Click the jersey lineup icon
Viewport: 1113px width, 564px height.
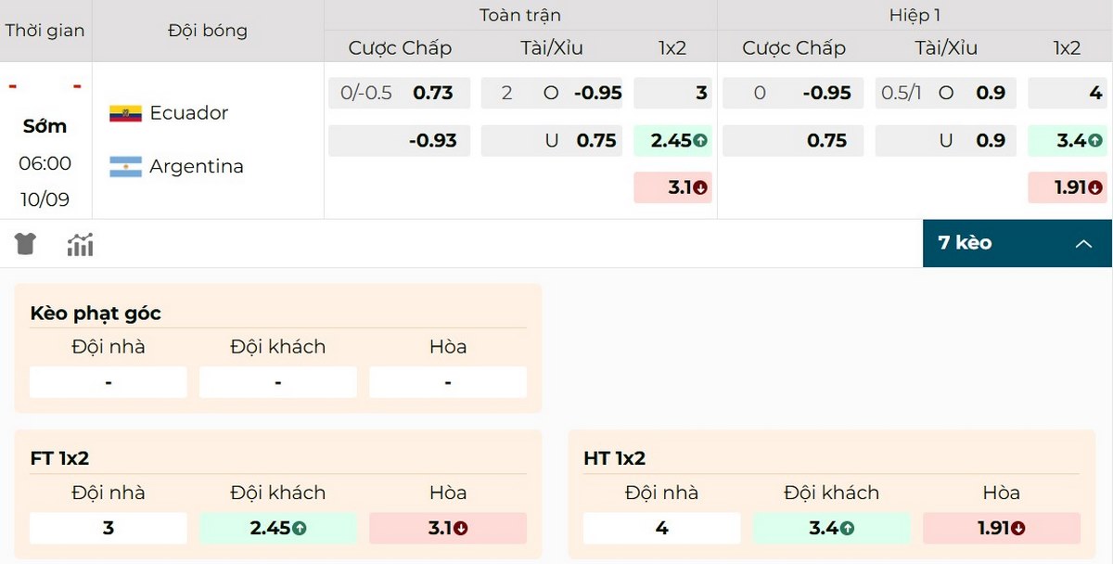[x=25, y=244]
